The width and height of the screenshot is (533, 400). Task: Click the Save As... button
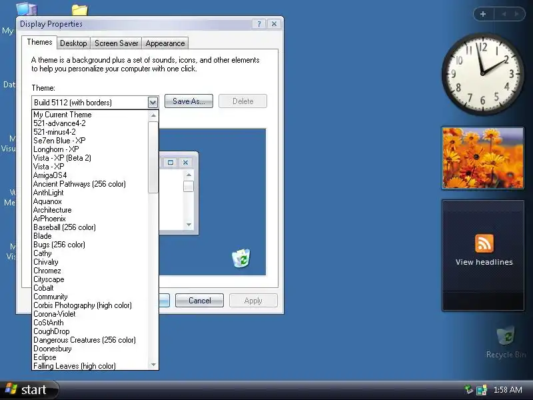pos(189,101)
